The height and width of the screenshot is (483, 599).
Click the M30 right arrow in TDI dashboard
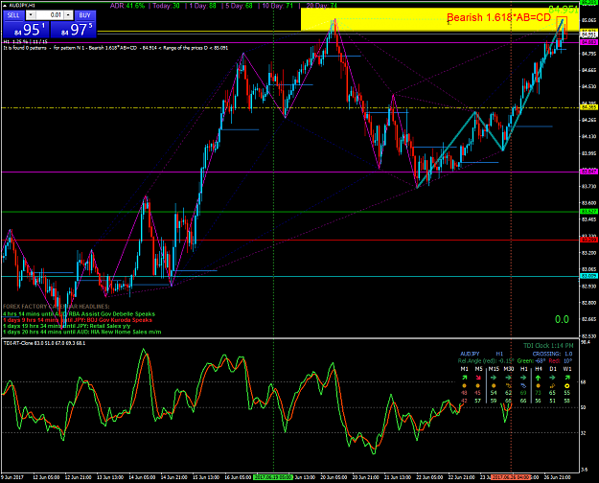pyautogui.click(x=509, y=378)
